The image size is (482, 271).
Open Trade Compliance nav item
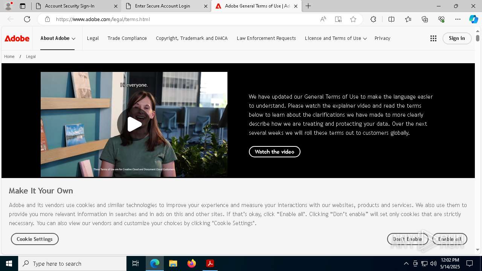pos(127,38)
